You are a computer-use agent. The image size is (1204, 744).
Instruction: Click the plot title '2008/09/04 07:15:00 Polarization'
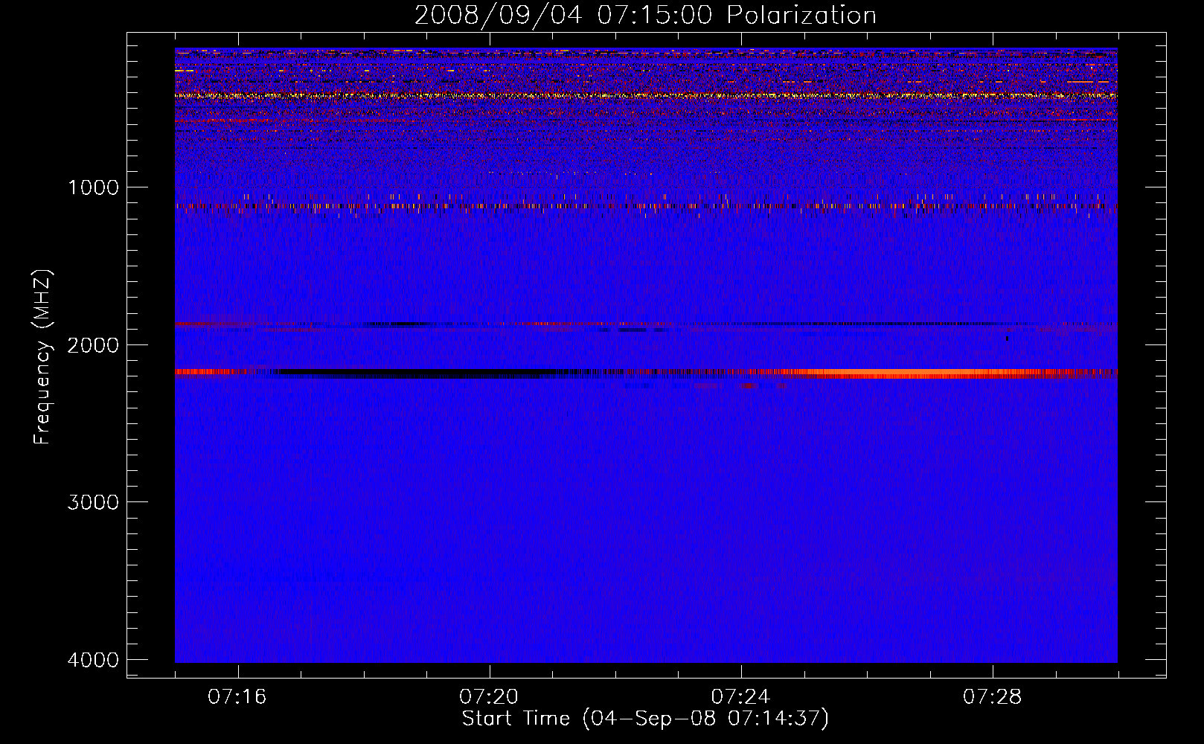click(645, 16)
